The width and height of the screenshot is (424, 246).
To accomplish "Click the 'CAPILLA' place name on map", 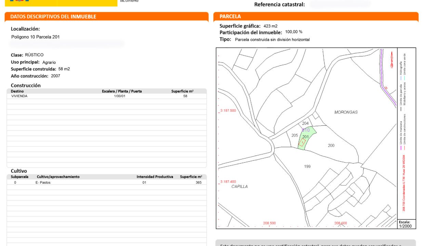I will [x=240, y=187].
